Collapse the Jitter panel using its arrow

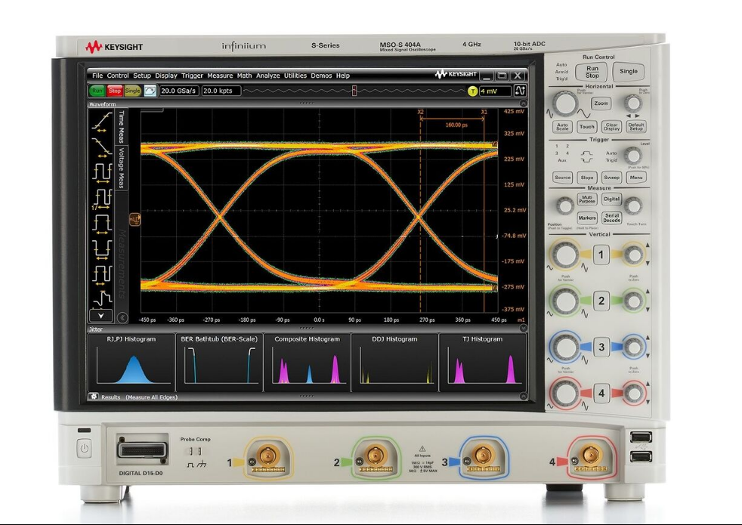coord(523,329)
